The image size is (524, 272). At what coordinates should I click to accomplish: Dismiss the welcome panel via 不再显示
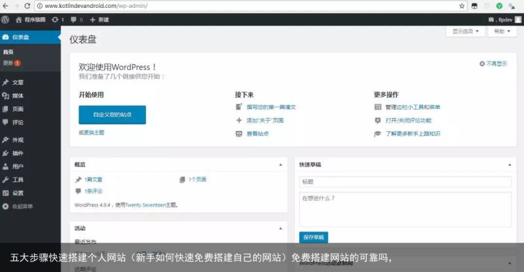[493, 64]
